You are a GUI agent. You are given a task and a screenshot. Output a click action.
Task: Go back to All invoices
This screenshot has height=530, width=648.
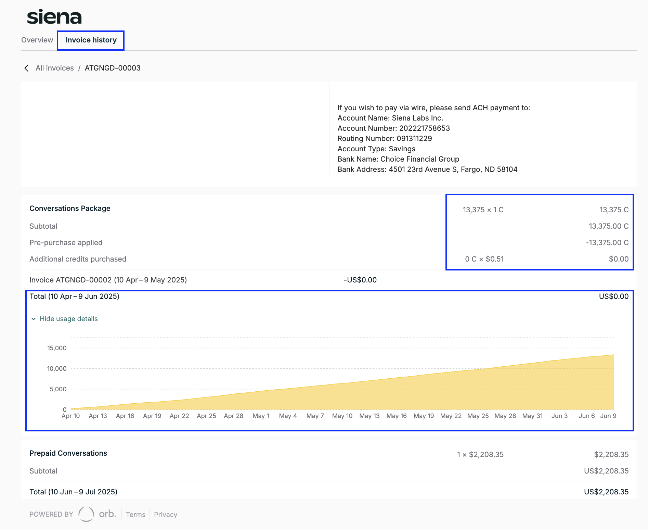click(x=55, y=68)
